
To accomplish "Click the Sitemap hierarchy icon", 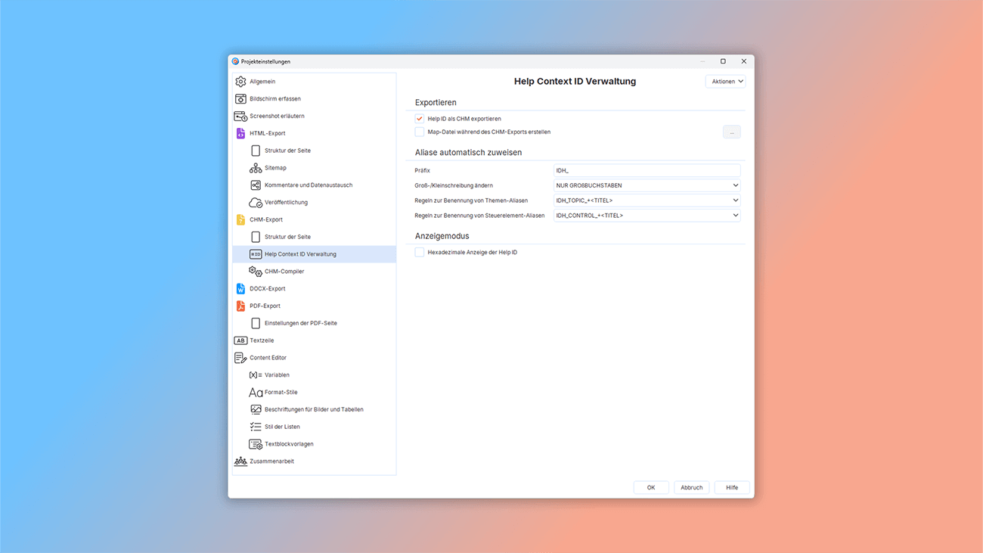I will point(256,168).
